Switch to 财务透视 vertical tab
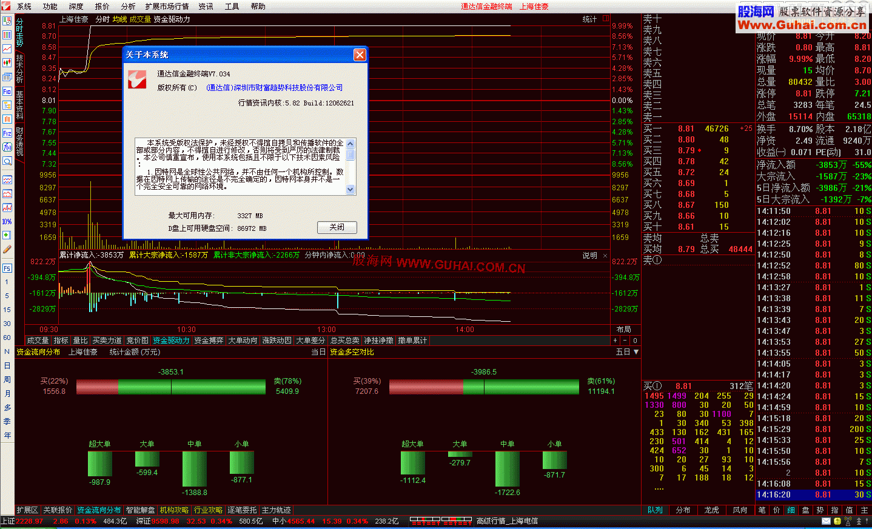The width and height of the screenshot is (872, 529). 19,141
